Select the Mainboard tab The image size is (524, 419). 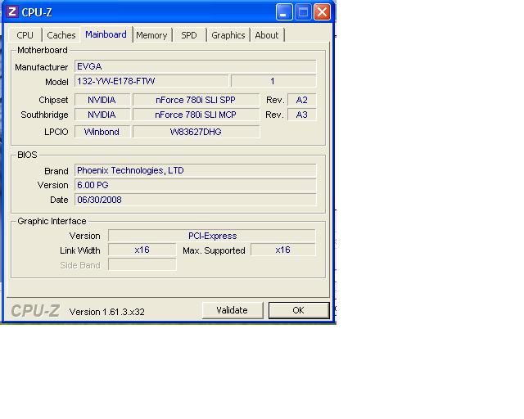tap(106, 34)
